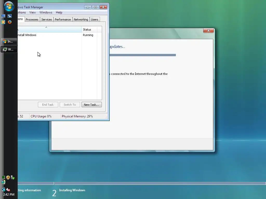Switch to the Performance tab
266x199 pixels.
[63, 19]
